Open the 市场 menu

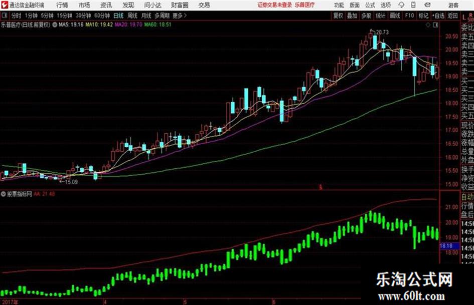pos(84,5)
